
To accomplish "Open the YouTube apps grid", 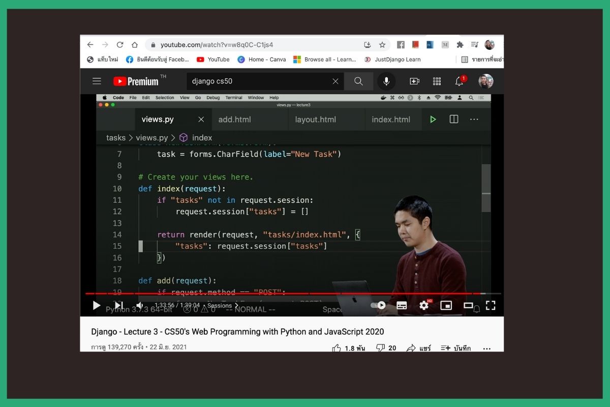I will click(x=437, y=81).
